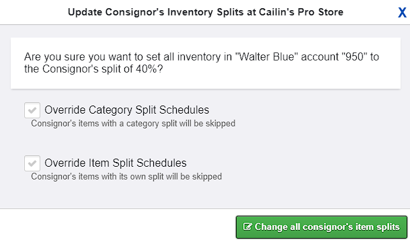410x242 pixels.
Task: Close the Update Consignor's Inventory Splits dialog
Action: 402,12
